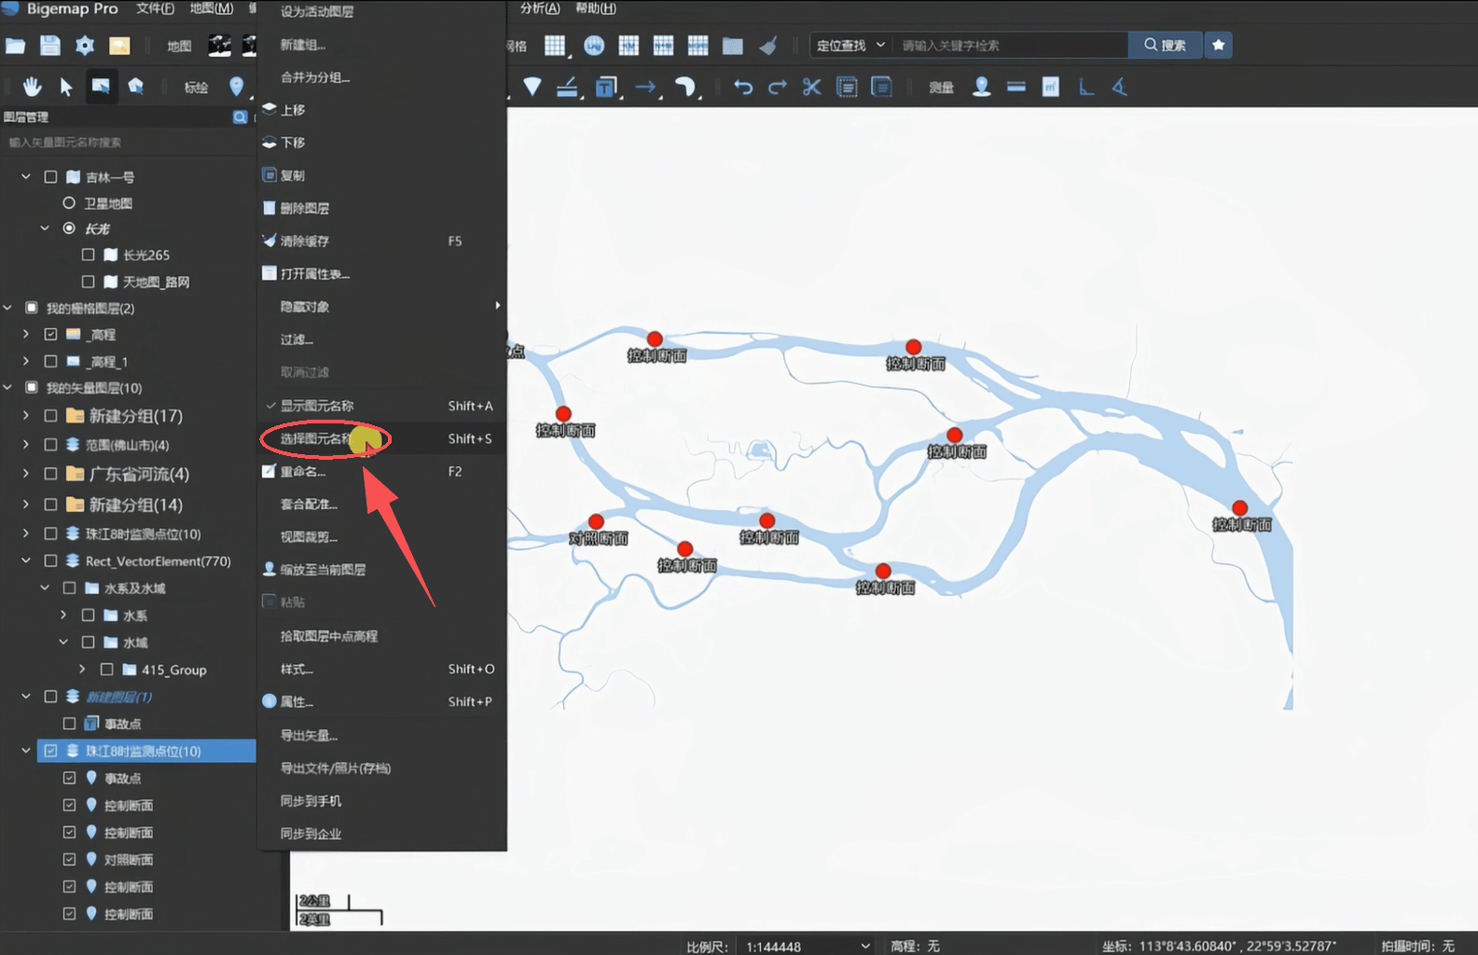Open a file with the folder icon
The height and width of the screenshot is (955, 1478).
tap(15, 46)
